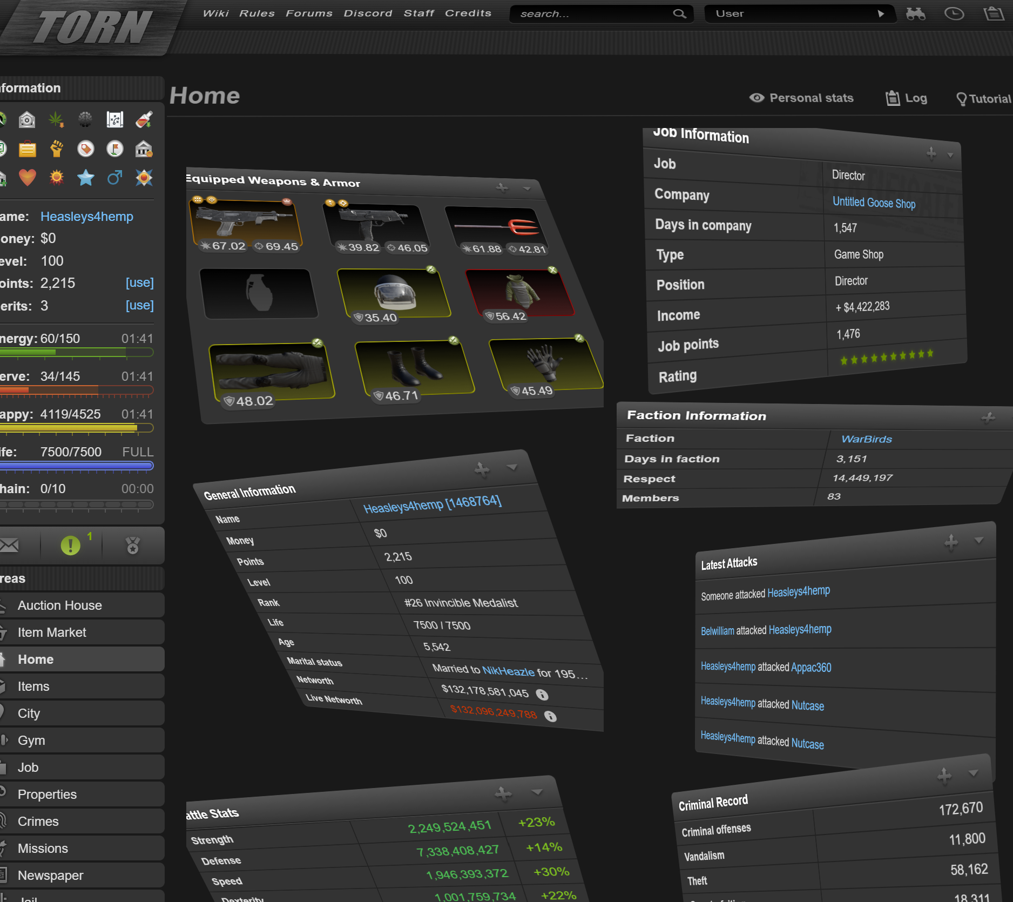Click the binoculars advanced search icon
Screen dimensions: 1013x902
click(x=915, y=14)
